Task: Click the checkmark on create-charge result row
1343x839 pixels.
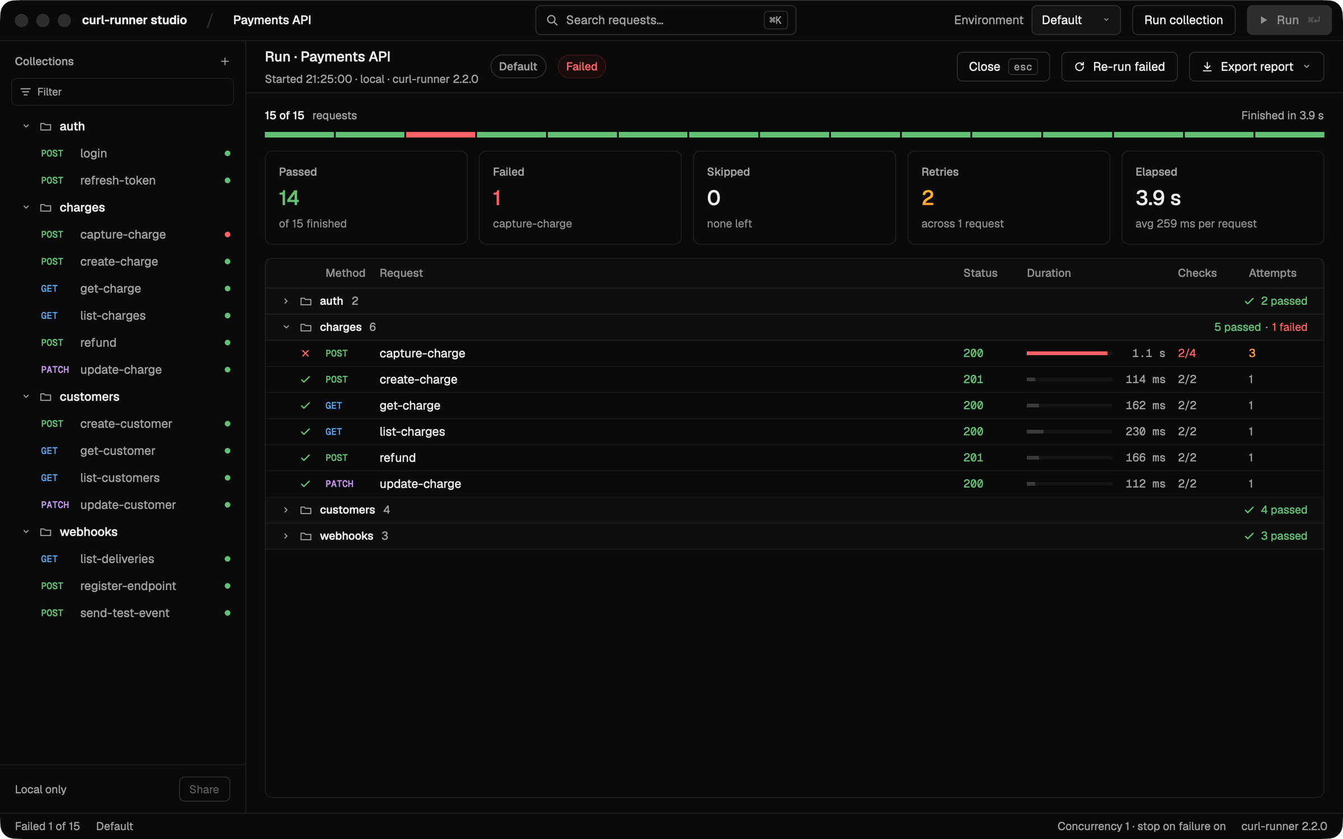Action: coord(306,380)
